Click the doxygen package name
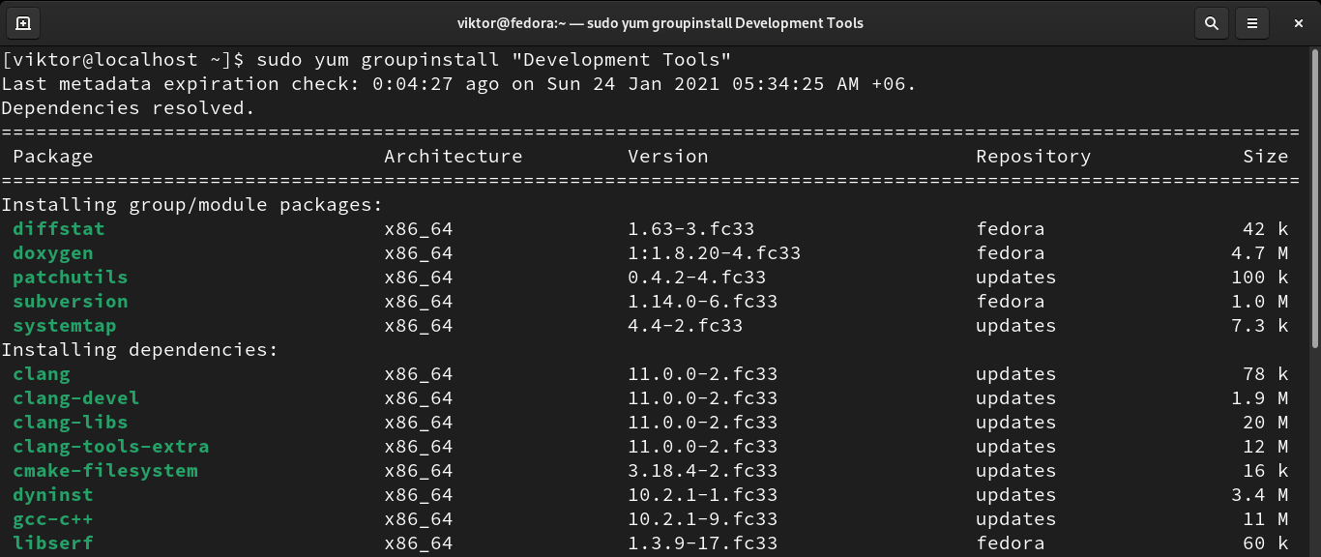Screen dimensions: 1321x557 tap(52, 253)
